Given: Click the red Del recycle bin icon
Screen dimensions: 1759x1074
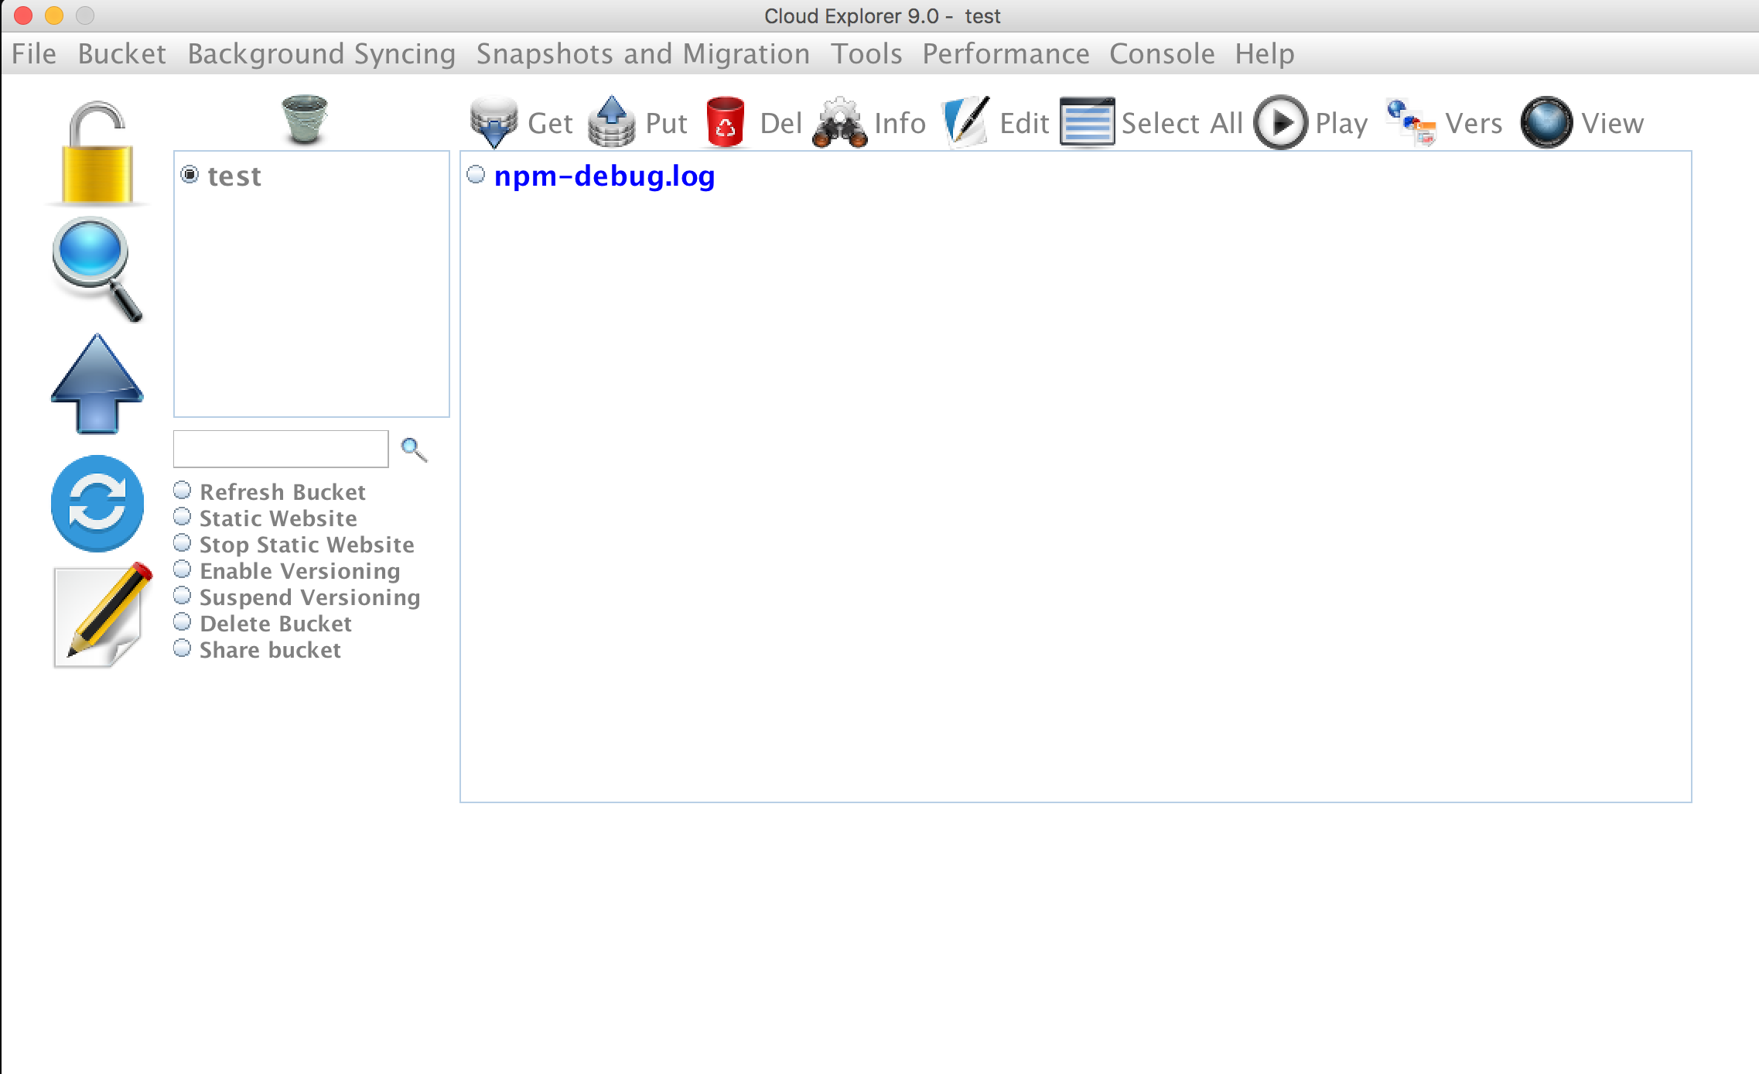Looking at the screenshot, I should pyautogui.click(x=725, y=122).
